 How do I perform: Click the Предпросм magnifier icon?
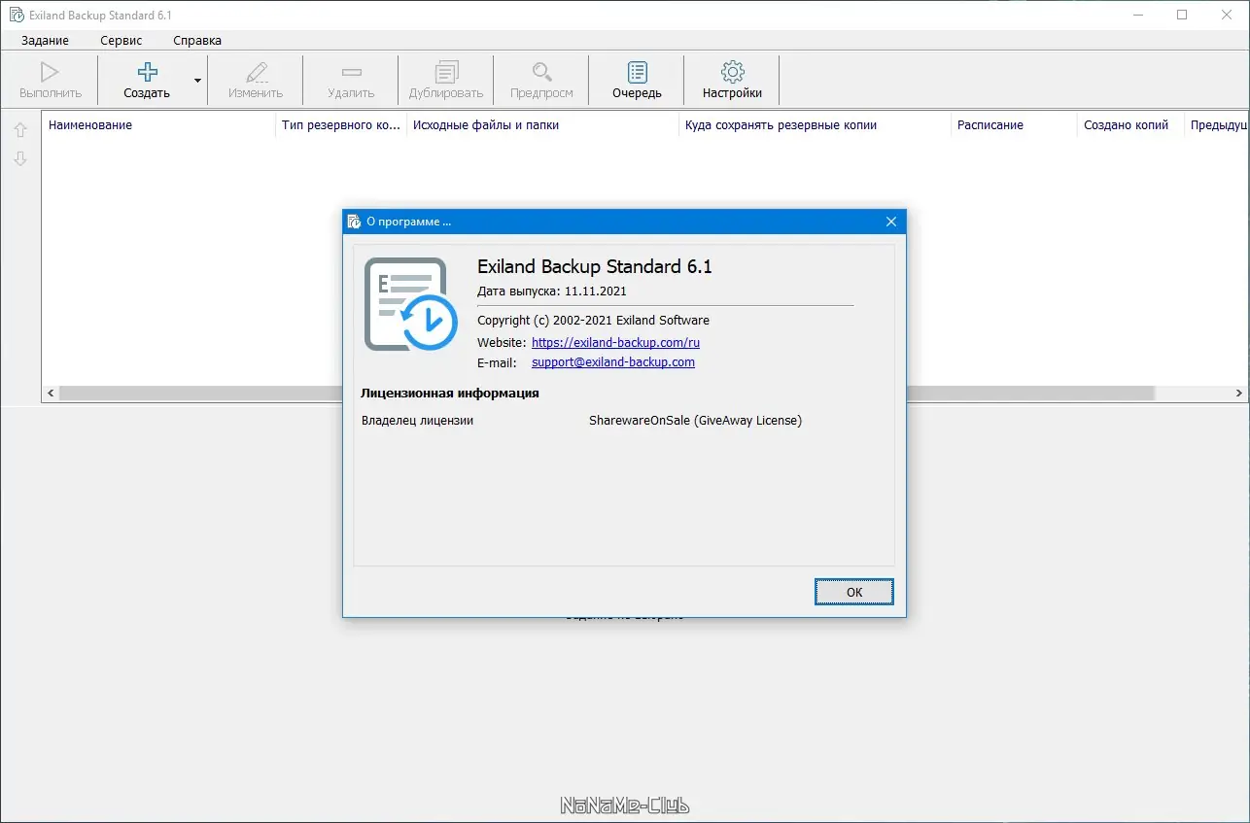click(541, 72)
